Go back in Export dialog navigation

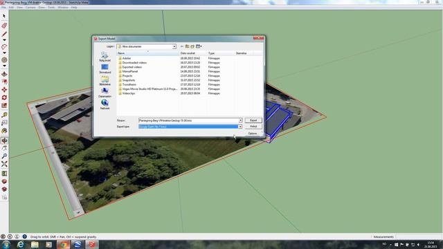(x=181, y=46)
